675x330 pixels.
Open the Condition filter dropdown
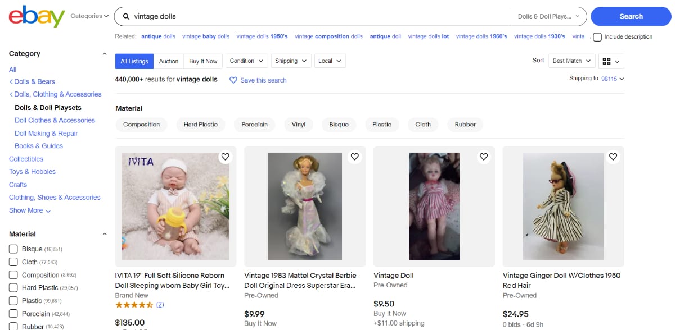click(246, 61)
